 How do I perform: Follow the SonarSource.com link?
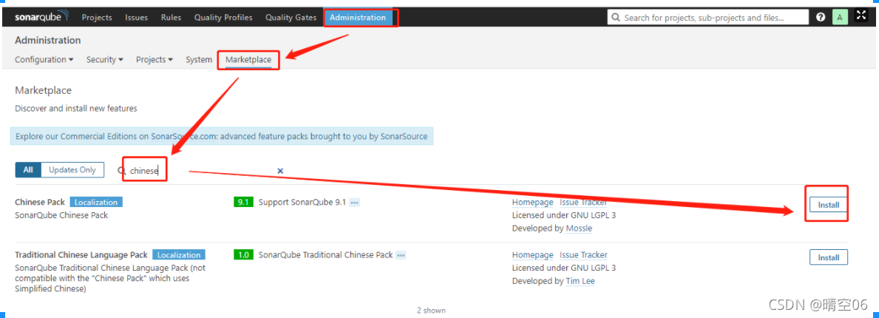click(184, 136)
